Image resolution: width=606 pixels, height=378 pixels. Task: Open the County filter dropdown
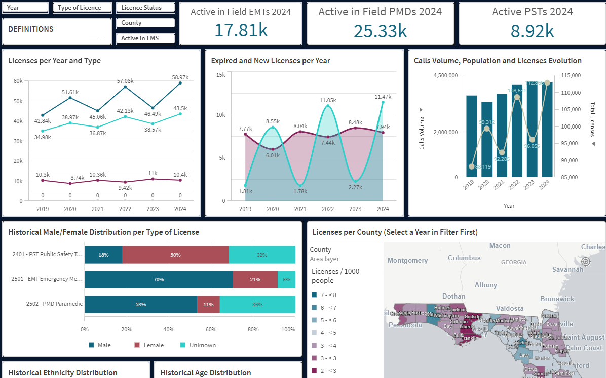pyautogui.click(x=145, y=23)
